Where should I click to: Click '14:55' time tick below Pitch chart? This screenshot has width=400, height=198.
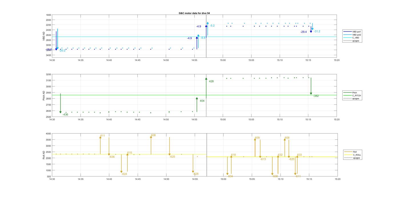194,120
